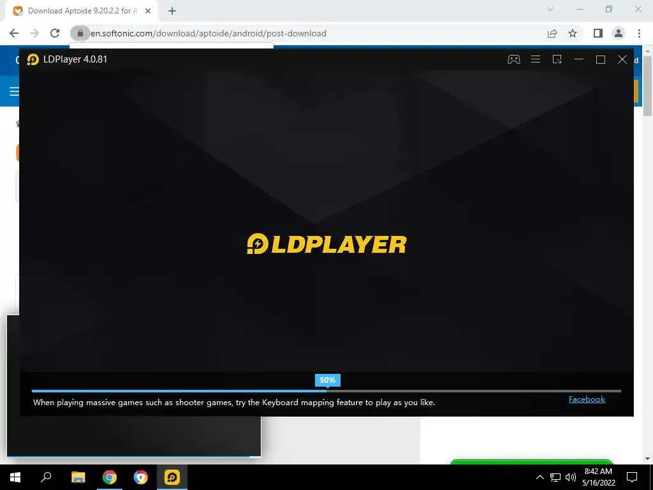Viewport: 653px width, 490px height.
Task: Show hidden system tray icons
Action: point(539,477)
